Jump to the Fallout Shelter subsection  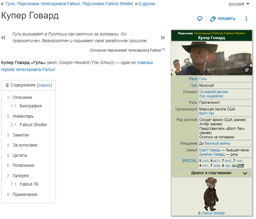[x=33, y=125]
